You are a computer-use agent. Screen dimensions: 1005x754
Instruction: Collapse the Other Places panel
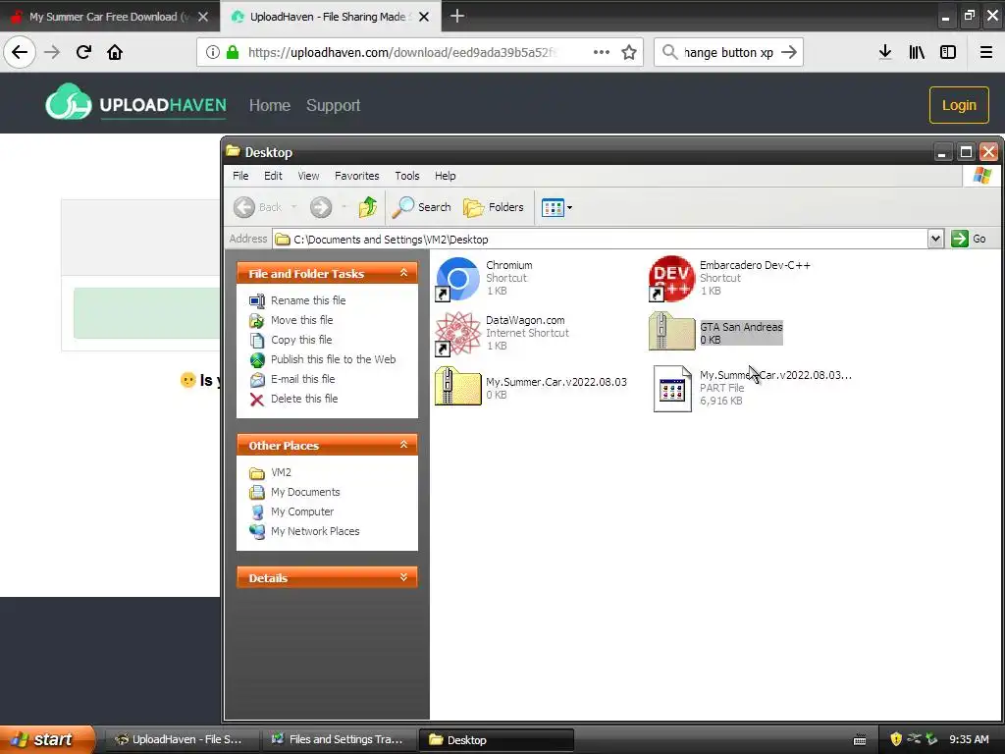(403, 445)
